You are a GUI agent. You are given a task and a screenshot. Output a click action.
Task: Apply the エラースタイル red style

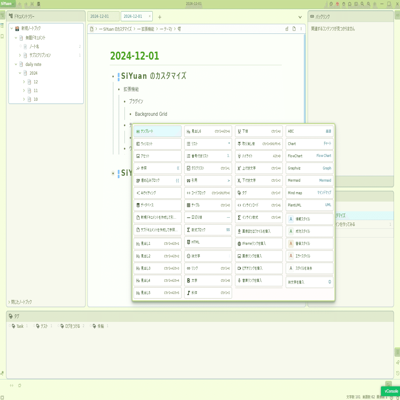coord(309,256)
